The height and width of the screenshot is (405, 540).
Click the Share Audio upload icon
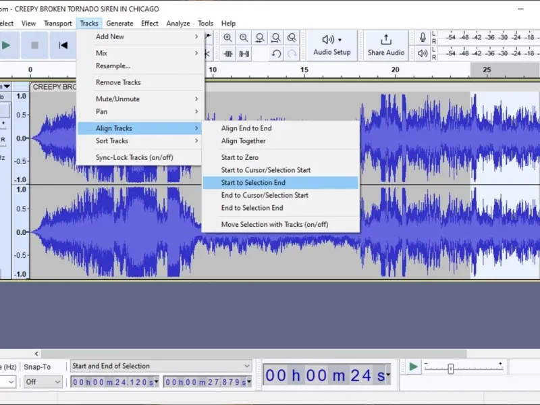(385, 40)
